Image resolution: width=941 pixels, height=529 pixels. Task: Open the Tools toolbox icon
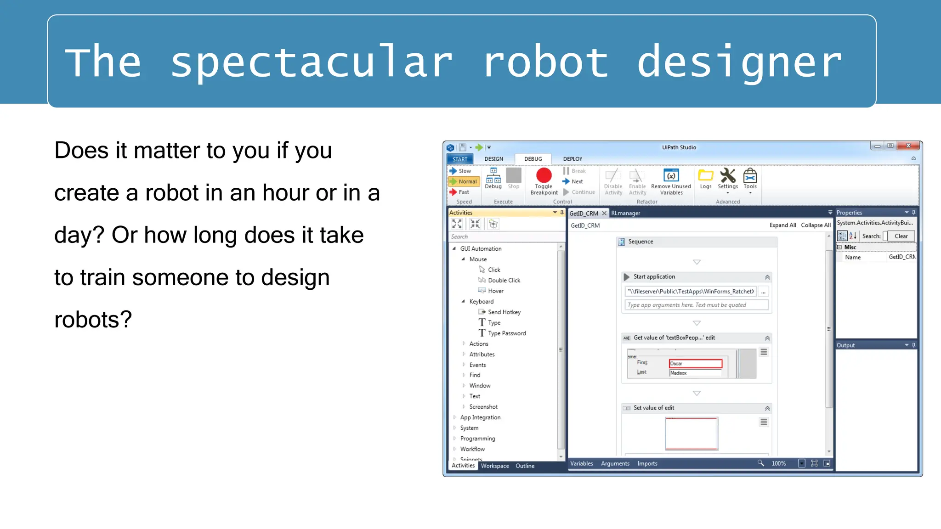[x=750, y=175]
